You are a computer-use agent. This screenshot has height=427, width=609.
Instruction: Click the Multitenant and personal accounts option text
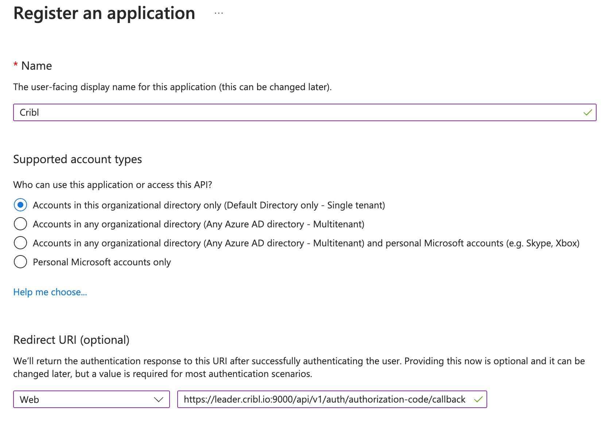tap(306, 243)
